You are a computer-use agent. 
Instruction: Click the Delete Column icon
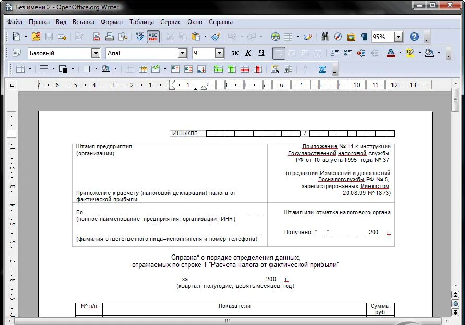[x=258, y=69]
